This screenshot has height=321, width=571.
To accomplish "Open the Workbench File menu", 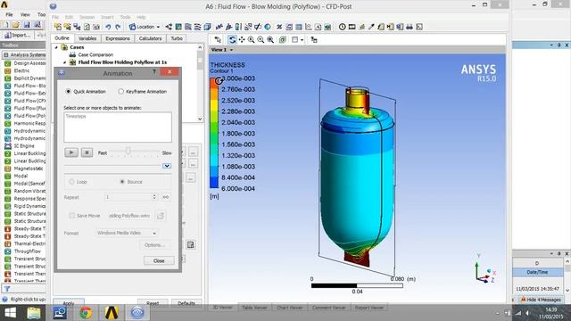I will (x=9, y=14).
